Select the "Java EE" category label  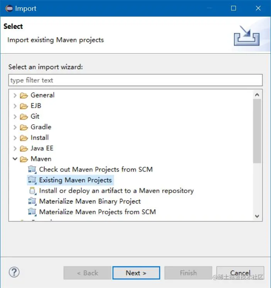pyautogui.click(x=42, y=148)
